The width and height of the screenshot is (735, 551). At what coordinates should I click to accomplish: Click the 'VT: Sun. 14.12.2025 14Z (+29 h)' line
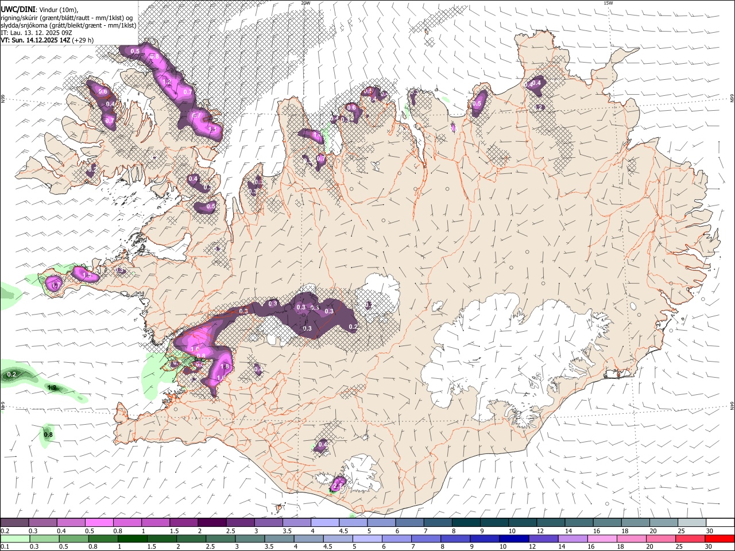[x=47, y=40]
